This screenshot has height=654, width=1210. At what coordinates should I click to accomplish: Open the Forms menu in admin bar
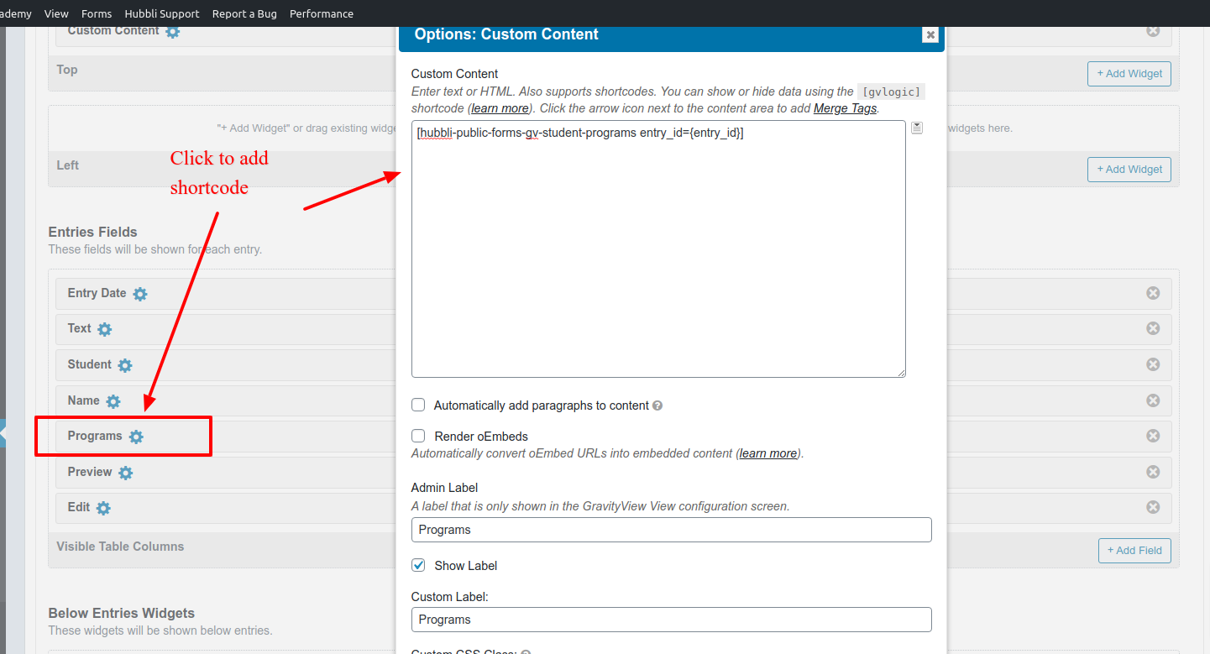pos(97,13)
